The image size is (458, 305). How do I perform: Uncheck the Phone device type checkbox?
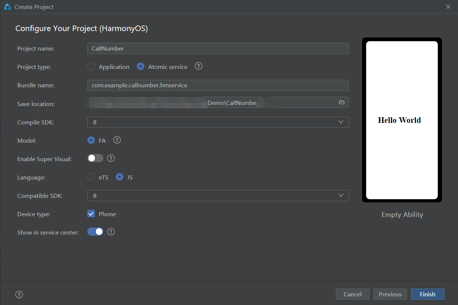tap(91, 214)
